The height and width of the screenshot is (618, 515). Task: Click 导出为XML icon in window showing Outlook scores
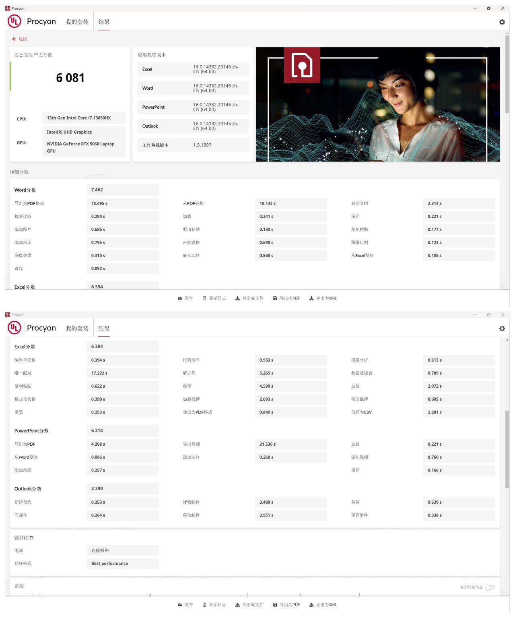311,605
